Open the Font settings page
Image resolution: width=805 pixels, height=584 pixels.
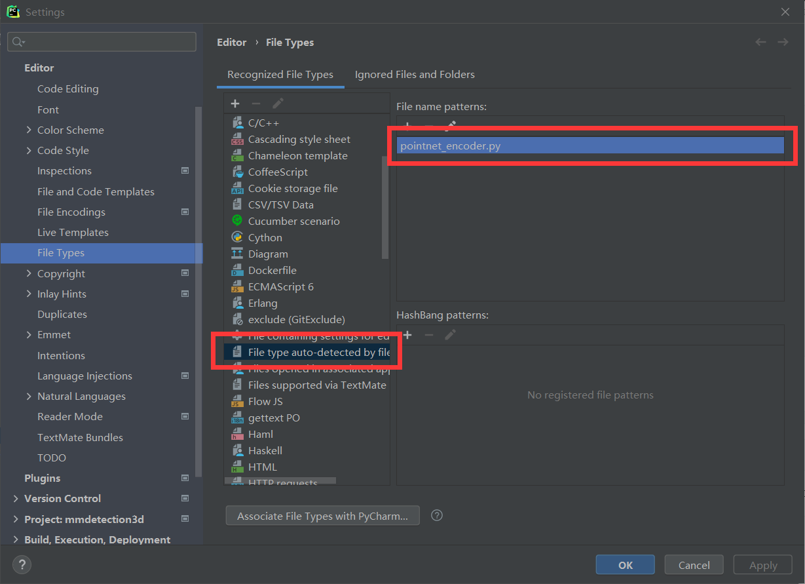pos(48,109)
